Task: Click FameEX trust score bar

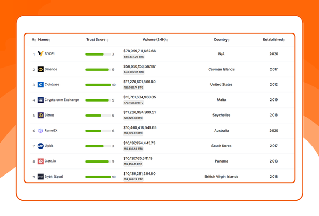Action: 98,131
